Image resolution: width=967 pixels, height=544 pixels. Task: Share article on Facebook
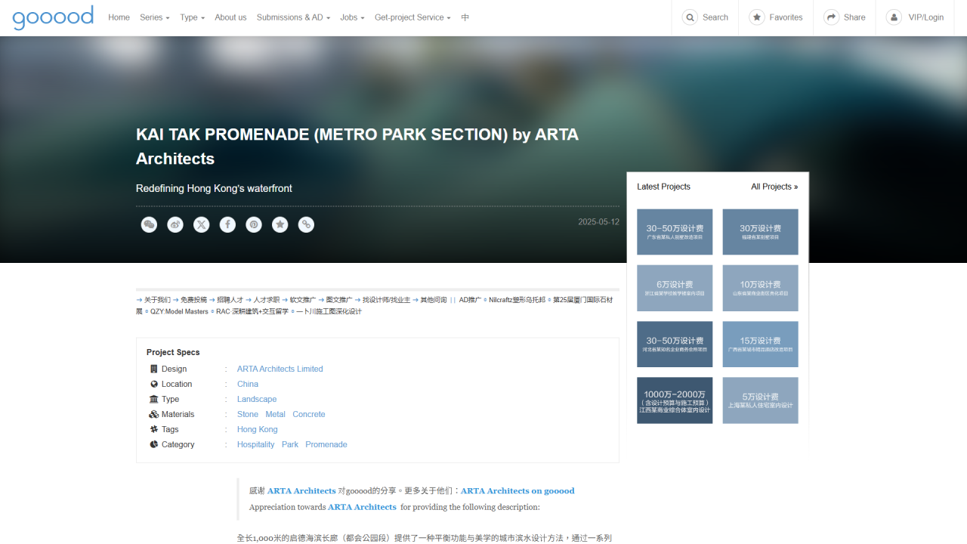pos(227,224)
